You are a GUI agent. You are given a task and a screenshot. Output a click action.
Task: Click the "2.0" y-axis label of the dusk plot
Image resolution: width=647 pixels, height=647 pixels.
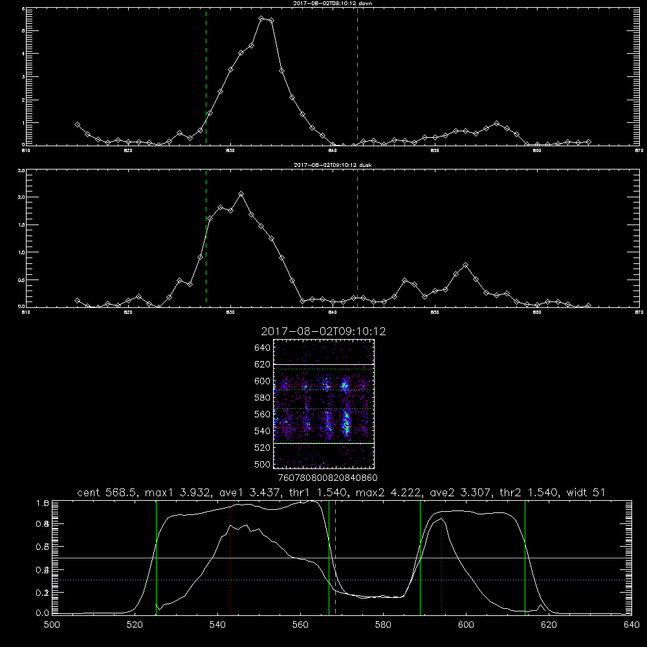pos(21,197)
